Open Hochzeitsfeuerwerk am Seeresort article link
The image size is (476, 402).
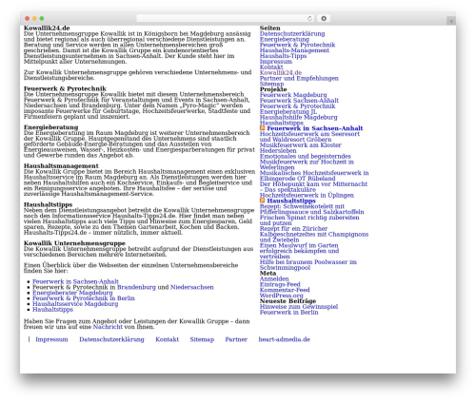(309, 137)
